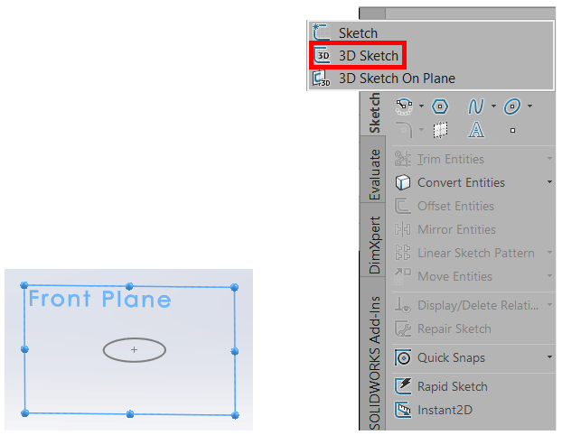Open the SOLIDWORKS Add-Ins tab
Viewport: 562px width, 435px height.
(373, 362)
